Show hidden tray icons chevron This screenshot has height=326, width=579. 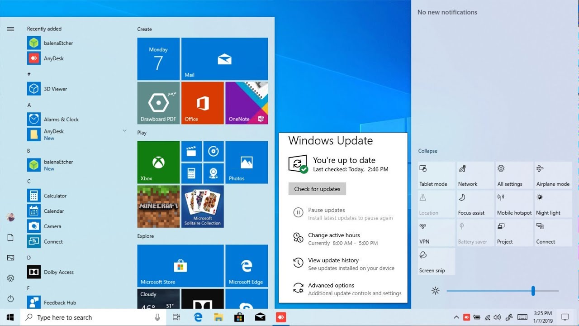[x=456, y=317]
